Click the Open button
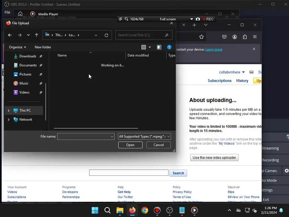Viewport: 289px width, 217px height. 130,145
